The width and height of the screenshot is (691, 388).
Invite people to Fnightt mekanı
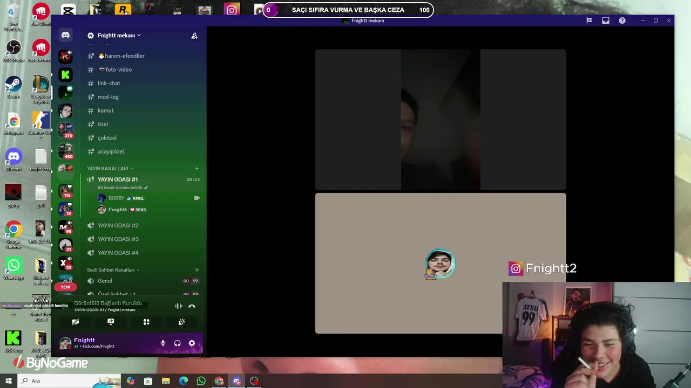(x=194, y=36)
